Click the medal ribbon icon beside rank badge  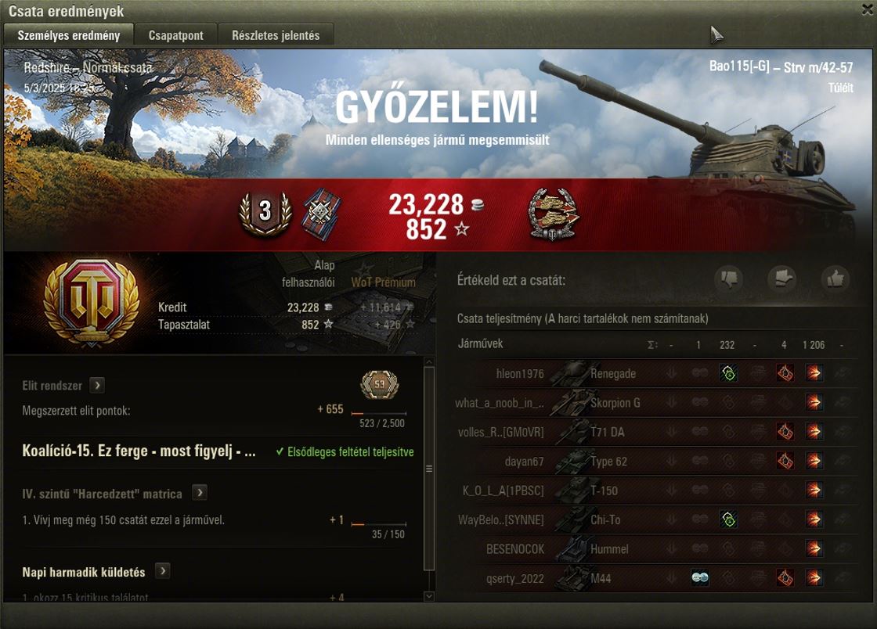point(322,214)
